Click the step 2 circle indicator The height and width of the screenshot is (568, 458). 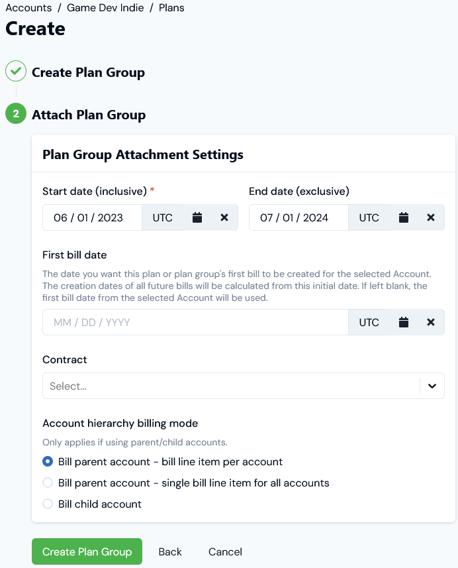pos(15,113)
